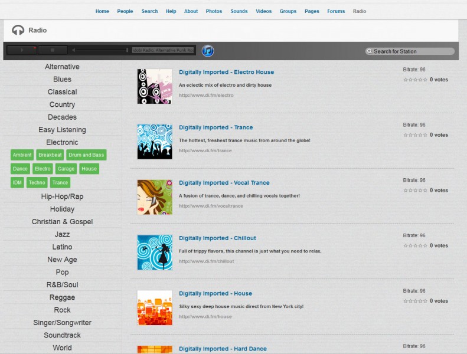The width and height of the screenshot is (467, 354).
Task: Click the Chillout station thumbnail
Action: click(x=155, y=253)
